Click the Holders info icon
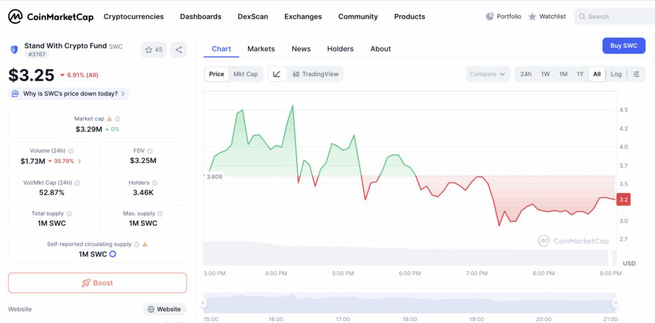This screenshot has width=655, height=323. coord(155,182)
